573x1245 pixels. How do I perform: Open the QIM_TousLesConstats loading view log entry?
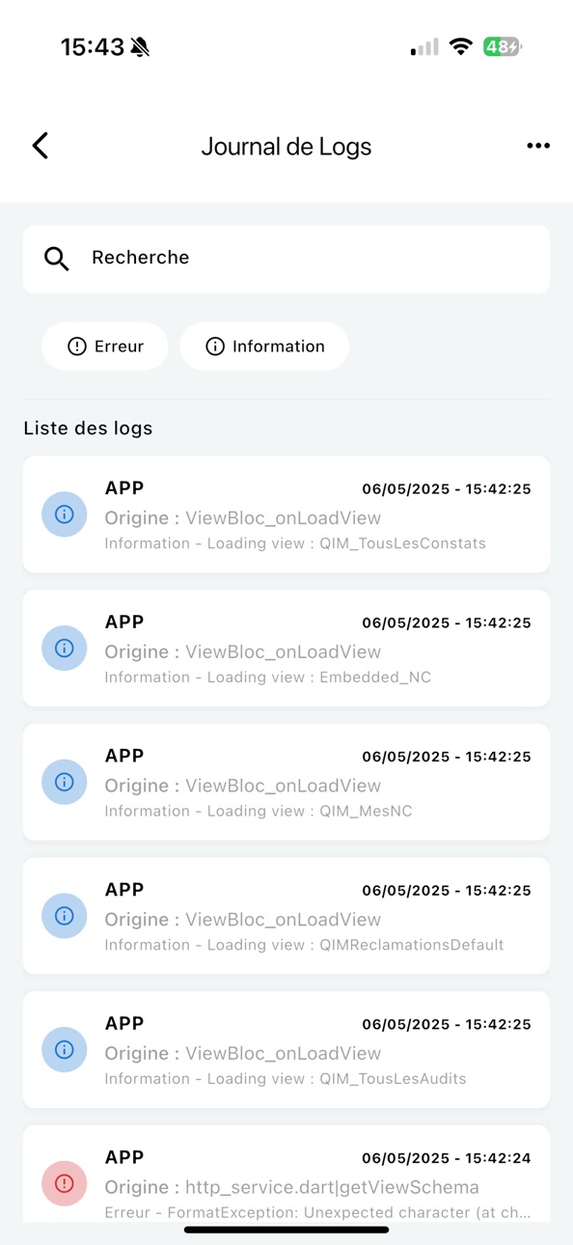286,514
